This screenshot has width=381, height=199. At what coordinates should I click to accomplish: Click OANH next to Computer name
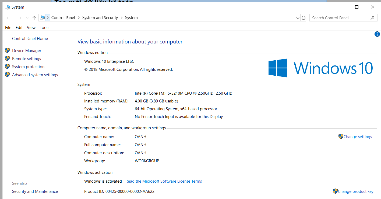click(140, 137)
